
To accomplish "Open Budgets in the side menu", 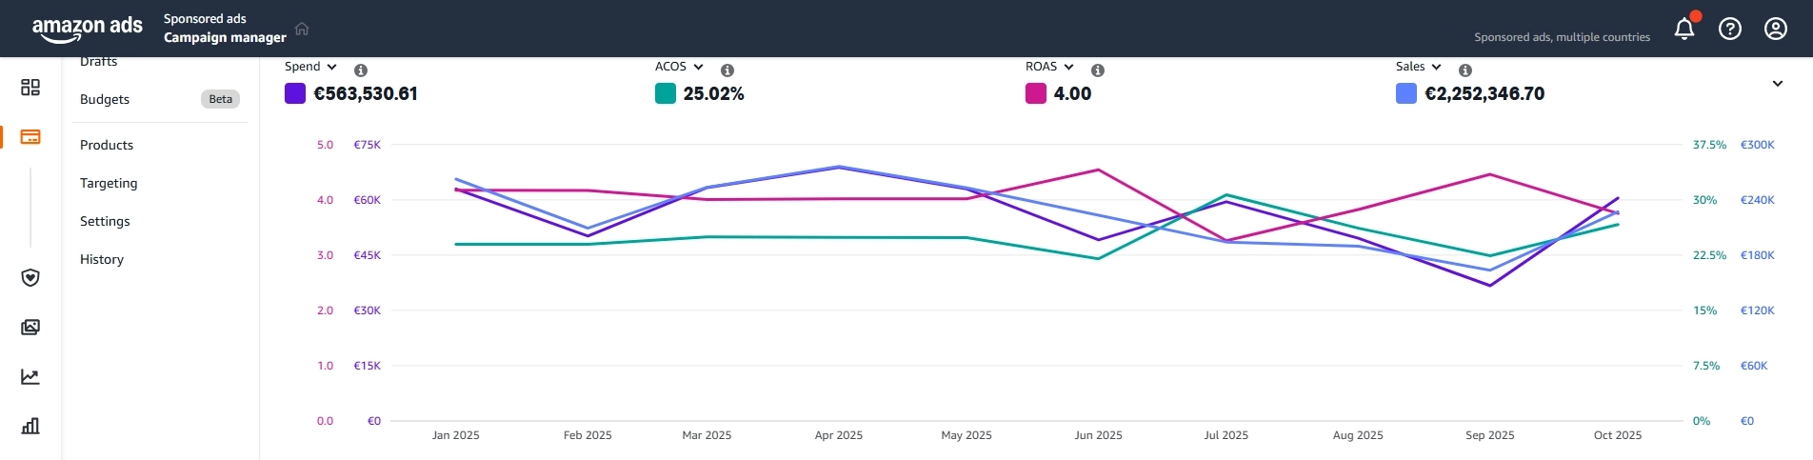I will click(x=105, y=99).
